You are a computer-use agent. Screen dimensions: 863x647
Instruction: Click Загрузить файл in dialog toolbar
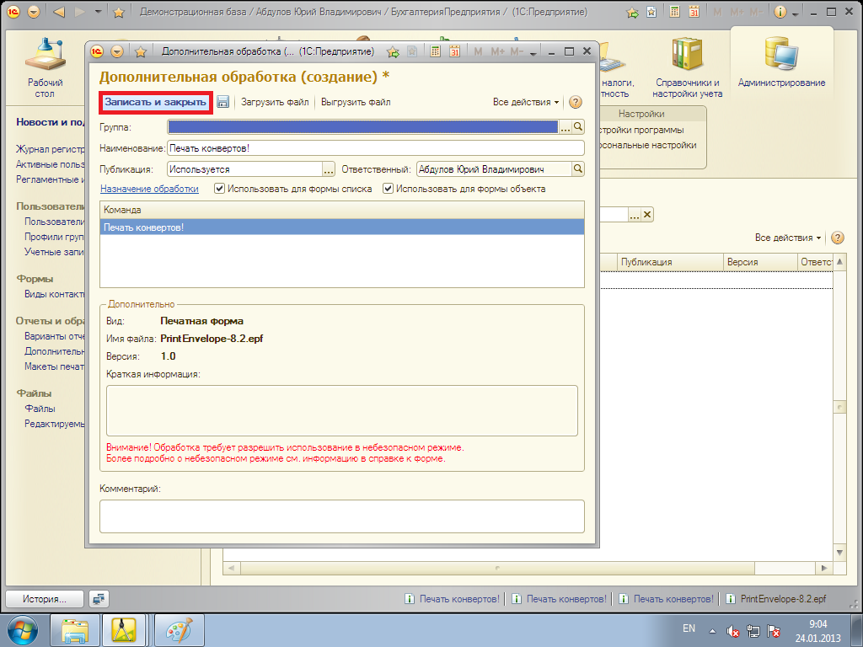tap(276, 102)
